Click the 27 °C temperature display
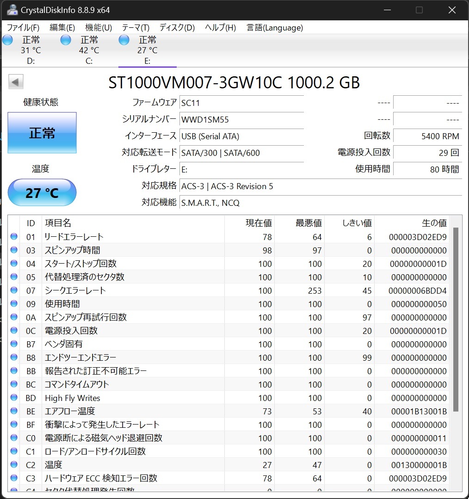Image resolution: width=469 pixels, height=499 pixels. pos(42,192)
